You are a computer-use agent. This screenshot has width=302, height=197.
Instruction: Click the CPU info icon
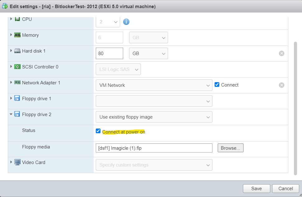126,22
